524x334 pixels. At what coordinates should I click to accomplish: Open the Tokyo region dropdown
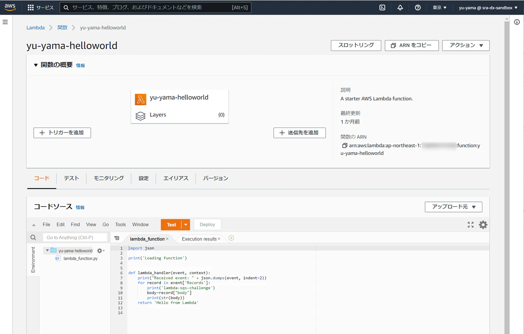(x=440, y=8)
